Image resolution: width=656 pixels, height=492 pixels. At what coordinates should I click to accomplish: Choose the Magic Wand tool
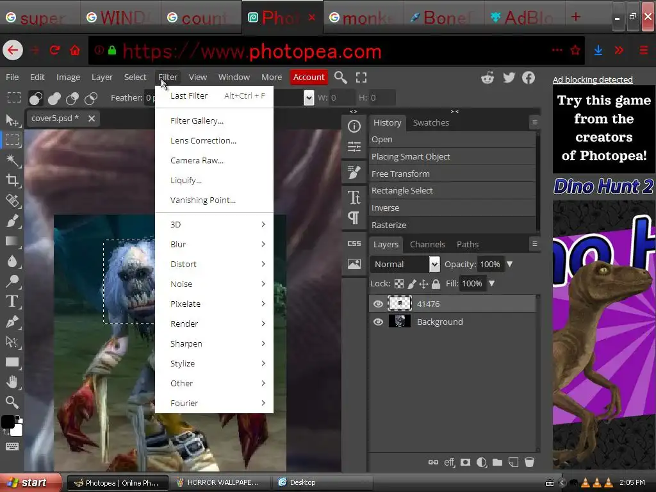[x=12, y=160]
